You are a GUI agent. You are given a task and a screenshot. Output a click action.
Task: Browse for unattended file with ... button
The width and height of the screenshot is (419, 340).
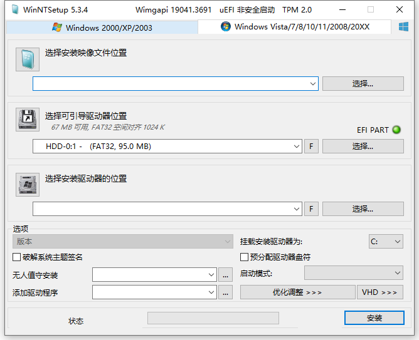pos(226,274)
